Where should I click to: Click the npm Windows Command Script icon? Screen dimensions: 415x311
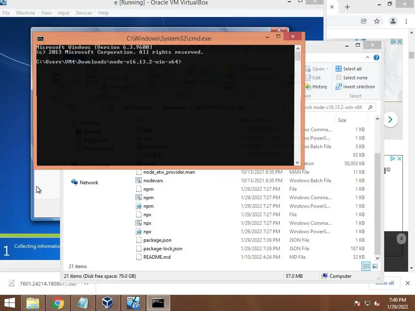(139, 198)
